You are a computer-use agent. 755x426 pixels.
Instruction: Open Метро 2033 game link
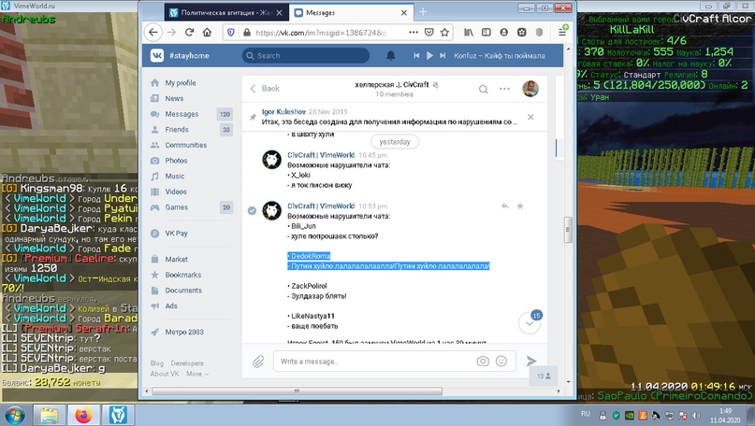point(184,332)
